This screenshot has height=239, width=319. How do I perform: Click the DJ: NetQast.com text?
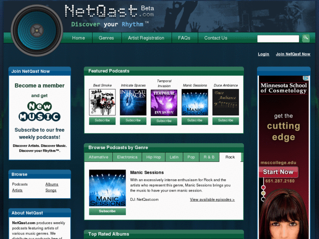(144, 200)
